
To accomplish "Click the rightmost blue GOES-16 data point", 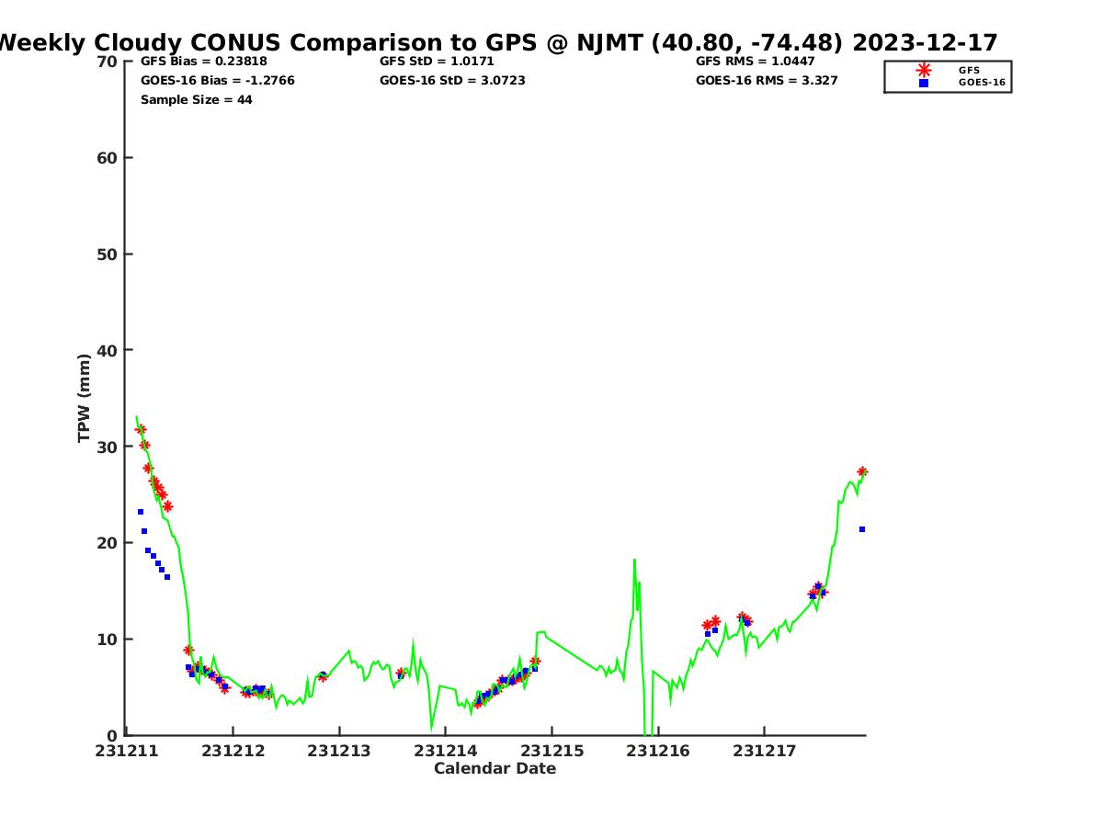I will [862, 529].
